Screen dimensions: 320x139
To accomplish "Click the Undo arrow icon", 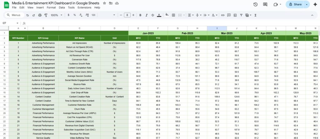I will pyautogui.click(x=27, y=15).
